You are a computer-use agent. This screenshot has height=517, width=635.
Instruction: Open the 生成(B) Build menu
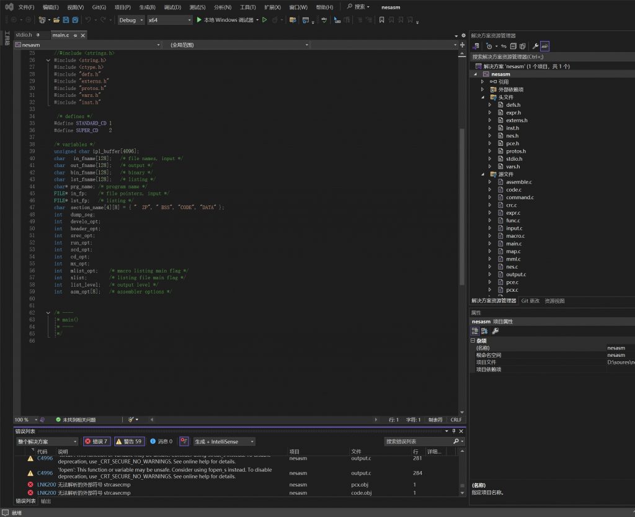click(x=147, y=7)
